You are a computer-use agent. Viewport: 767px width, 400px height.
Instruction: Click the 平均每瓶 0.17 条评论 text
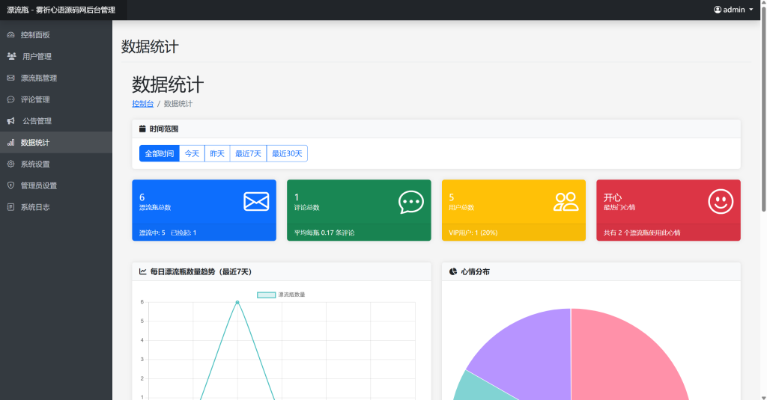[324, 233]
